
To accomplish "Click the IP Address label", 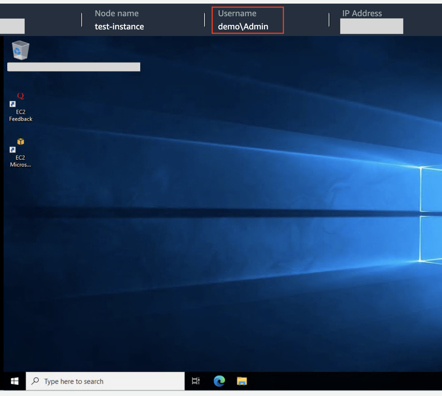I will coord(362,13).
